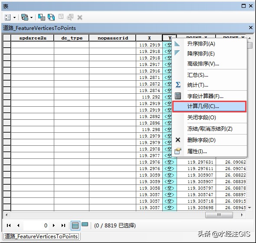Screen dimensions: 256x243
Task: Click the Delete Selected X icon
Action: (x=80, y=17)
